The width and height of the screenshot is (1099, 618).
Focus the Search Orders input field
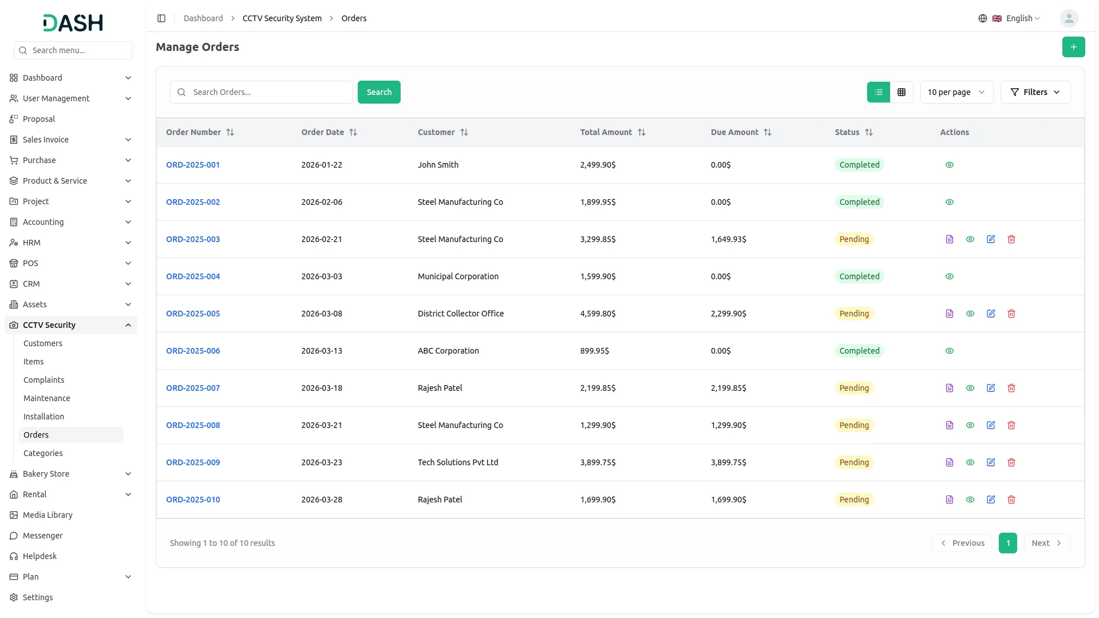(262, 92)
